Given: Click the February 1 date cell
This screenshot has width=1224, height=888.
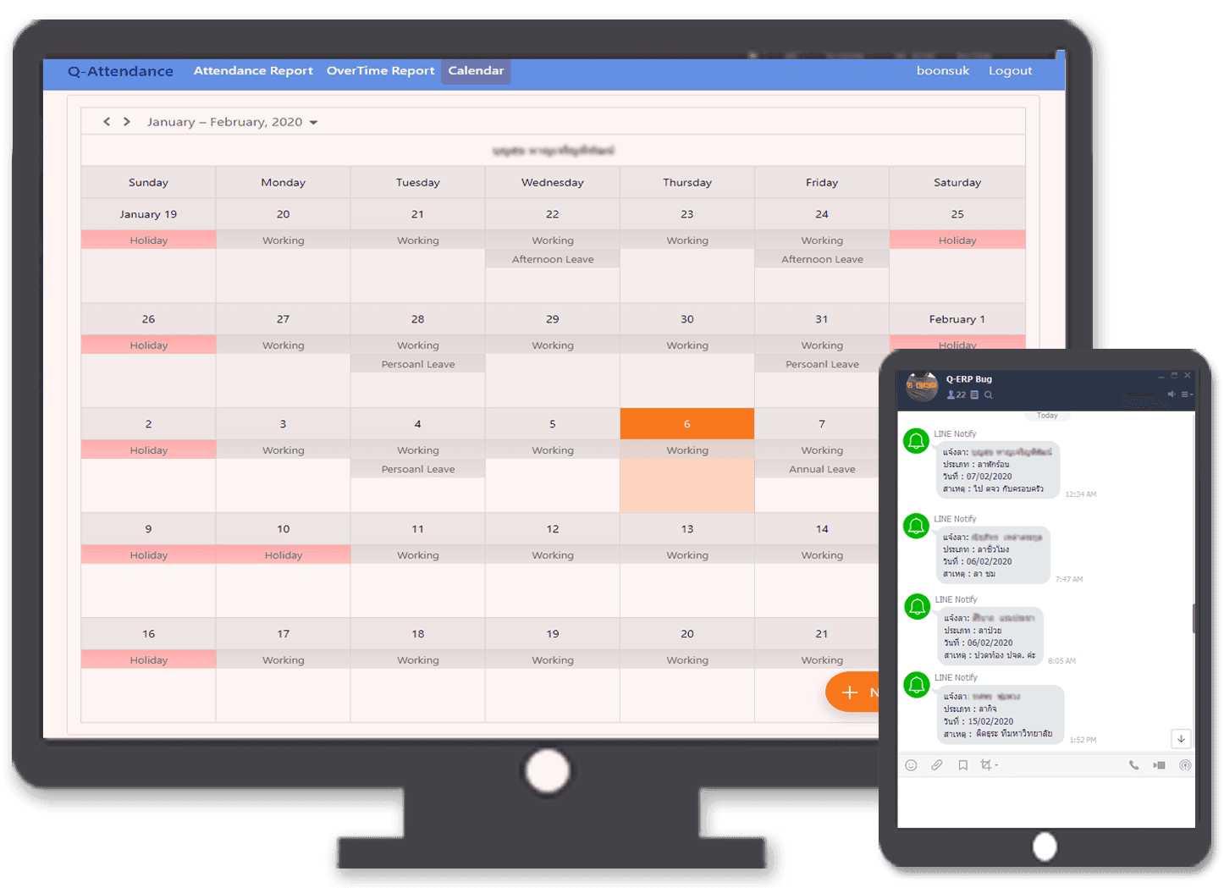Looking at the screenshot, I should click(x=957, y=319).
